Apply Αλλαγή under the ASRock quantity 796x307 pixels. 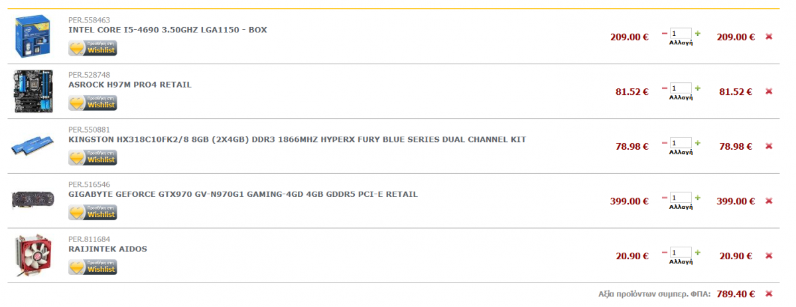pyautogui.click(x=681, y=97)
